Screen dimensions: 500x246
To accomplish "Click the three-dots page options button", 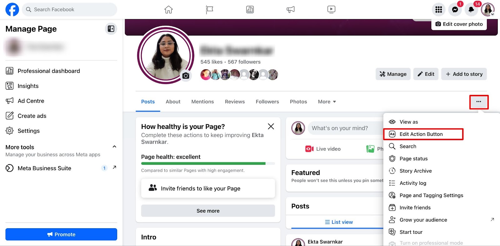I will 479,102.
